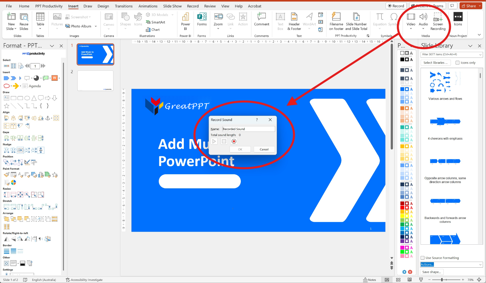Click the Record button in Record Sound
The height and width of the screenshot is (283, 486).
[234, 141]
